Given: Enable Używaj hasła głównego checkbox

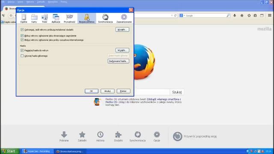Looking at the screenshot, I should (x=22, y=56).
